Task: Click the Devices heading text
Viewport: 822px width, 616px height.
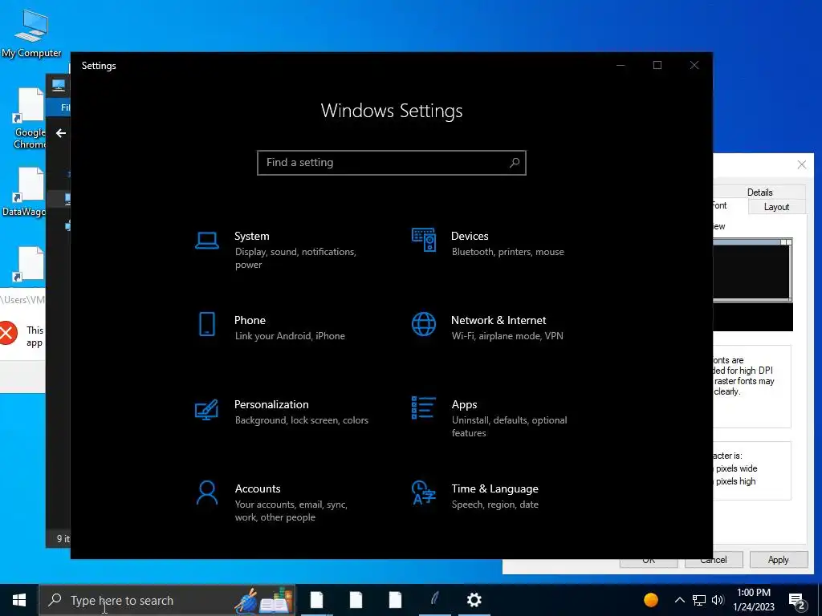Action: point(470,237)
